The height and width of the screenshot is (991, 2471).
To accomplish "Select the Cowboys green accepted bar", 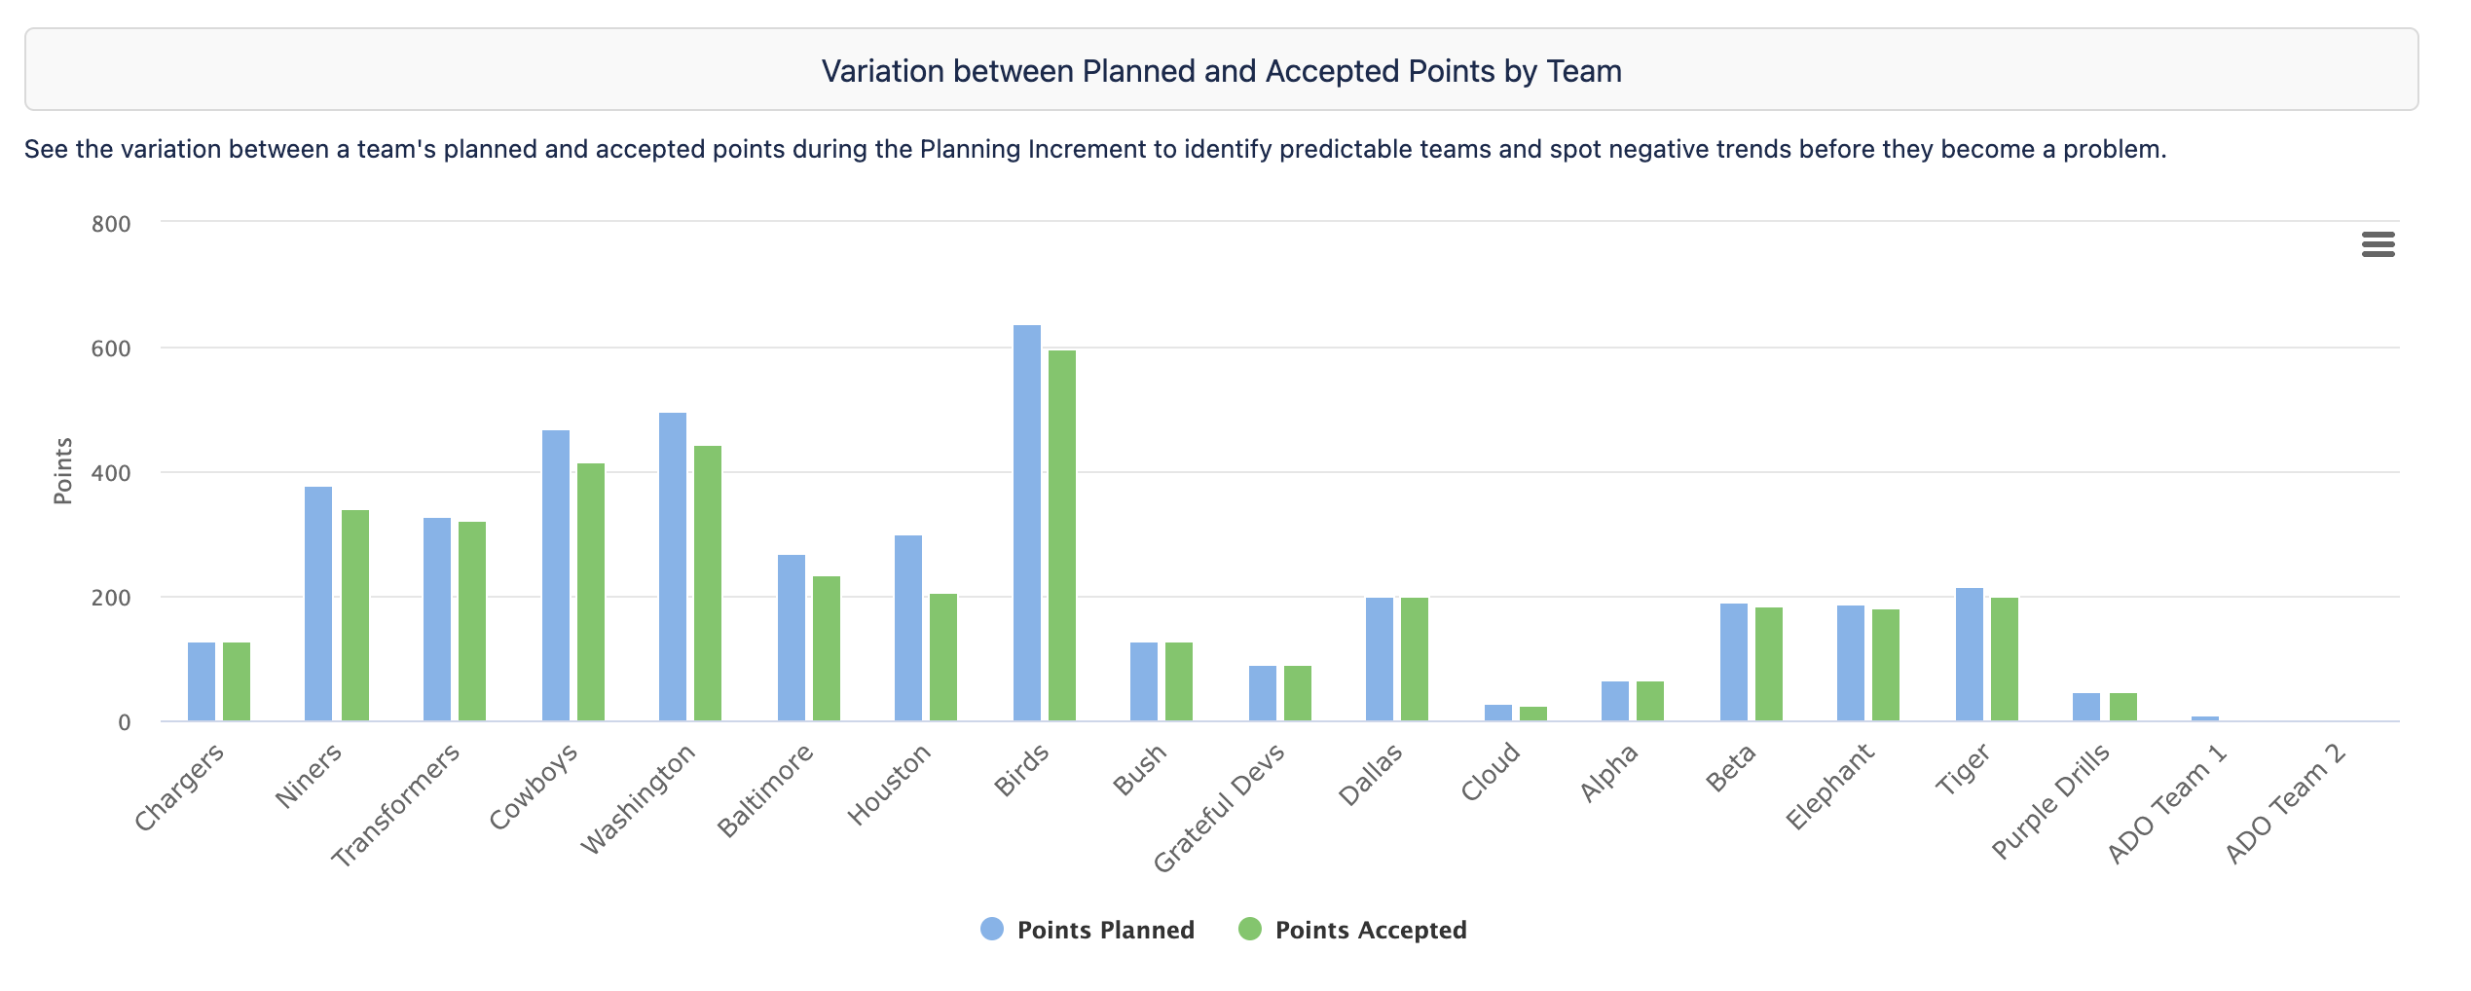I will (x=591, y=592).
